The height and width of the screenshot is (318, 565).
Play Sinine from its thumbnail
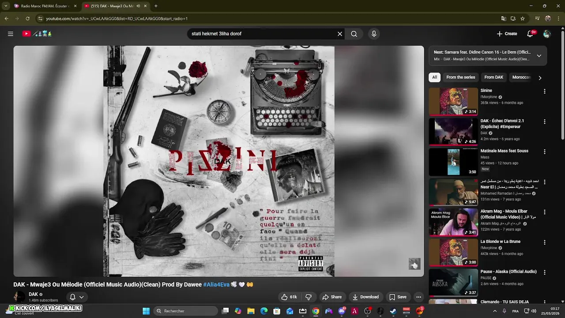pyautogui.click(x=453, y=101)
